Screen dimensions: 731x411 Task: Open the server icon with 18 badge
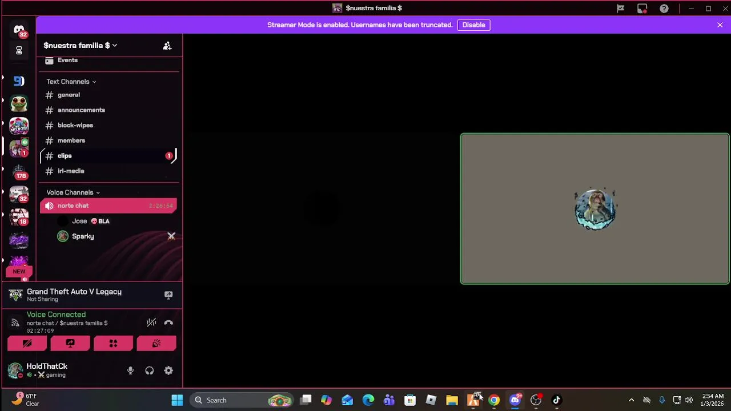pos(19,217)
